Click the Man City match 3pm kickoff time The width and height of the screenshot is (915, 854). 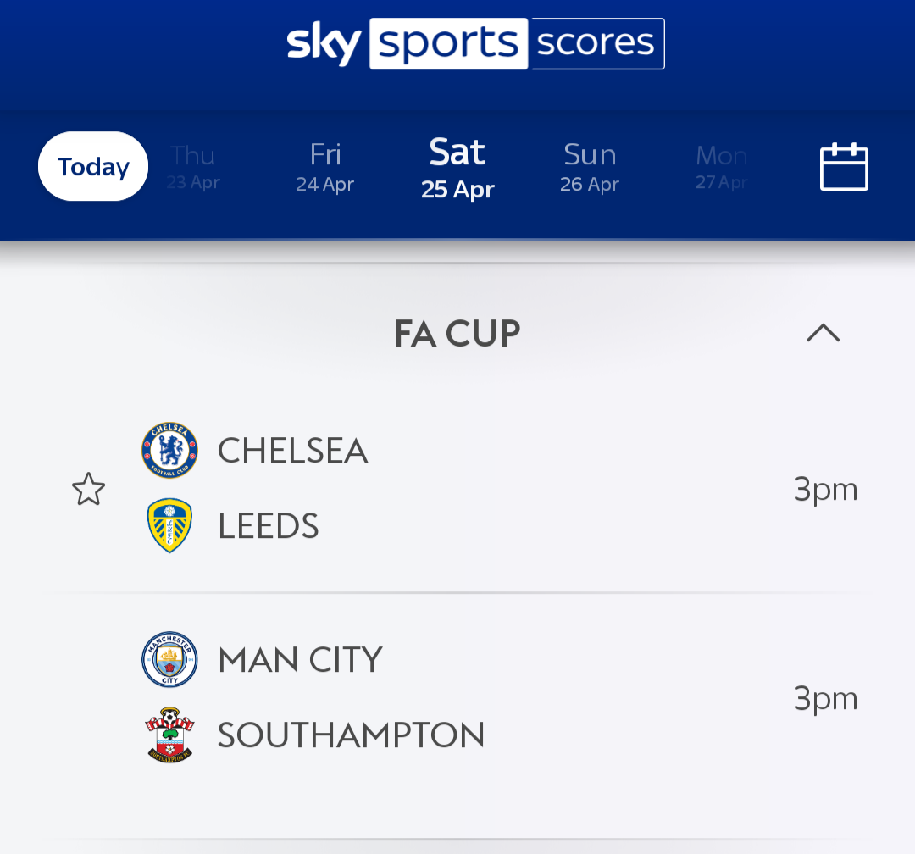[825, 698]
